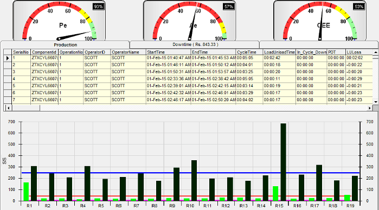Select LULoss value 00:02:02
Viewport: 379px width, 210px height.
tap(359, 58)
